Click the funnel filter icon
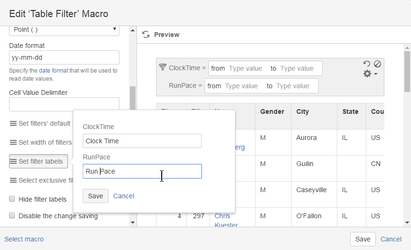This screenshot has width=411, height=250. tap(163, 67)
